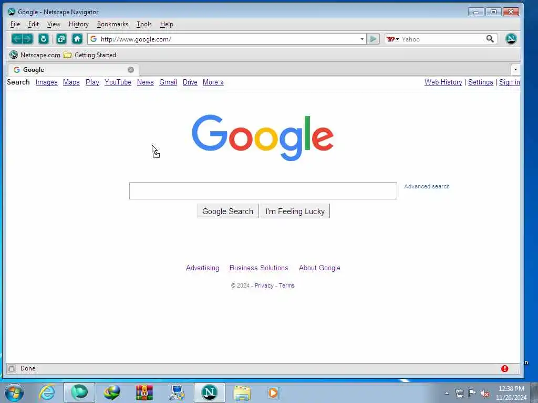538x403 pixels.
Task: Click the Home toolbar icon
Action: click(77, 39)
